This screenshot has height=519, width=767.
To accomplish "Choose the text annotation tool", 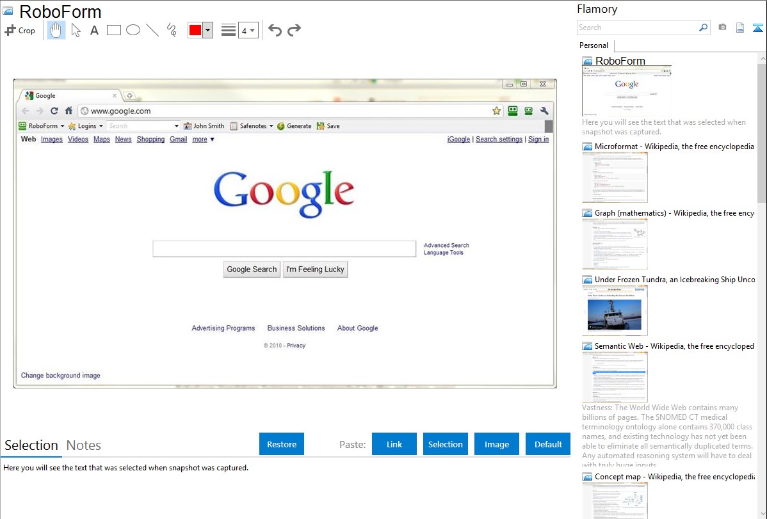I will [94, 30].
